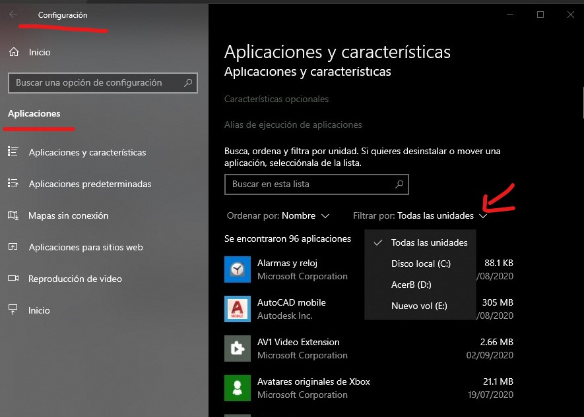
Task: Click the AV1 Video Extension app icon
Action: pos(238,348)
